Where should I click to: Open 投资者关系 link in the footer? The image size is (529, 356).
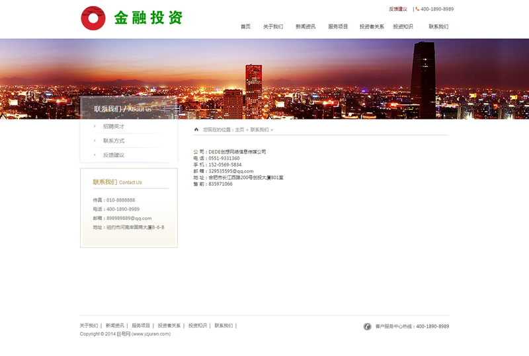click(x=169, y=326)
